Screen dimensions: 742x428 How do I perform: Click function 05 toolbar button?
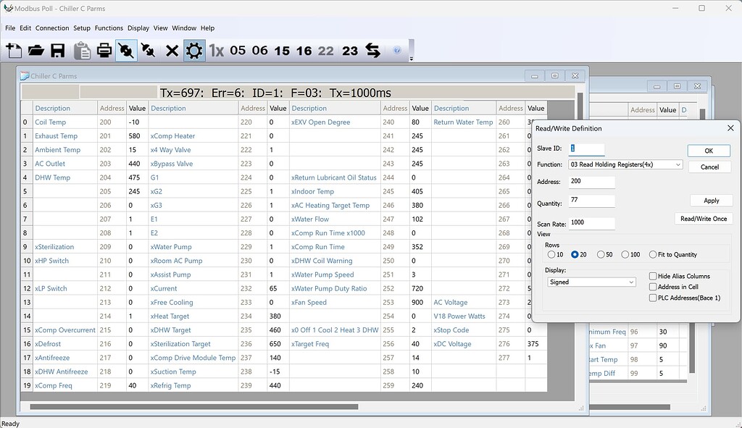click(238, 51)
